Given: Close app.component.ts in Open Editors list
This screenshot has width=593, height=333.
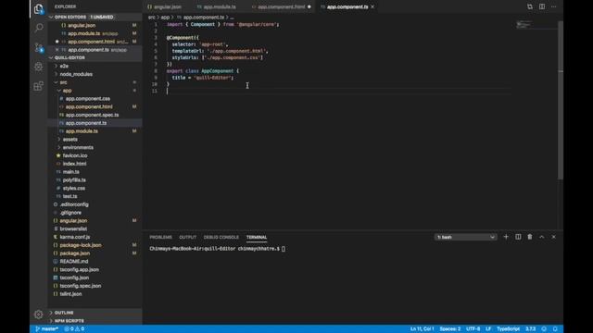Looking at the screenshot, I should pyautogui.click(x=57, y=50).
